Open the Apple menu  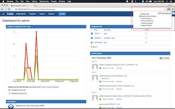pyautogui.click(x=3, y=1)
